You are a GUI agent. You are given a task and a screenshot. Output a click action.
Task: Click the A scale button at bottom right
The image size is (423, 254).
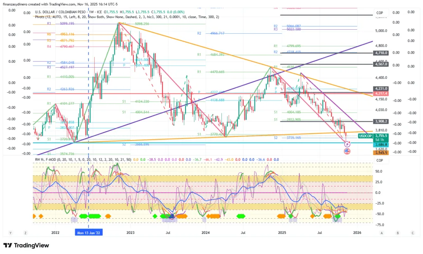point(382,233)
